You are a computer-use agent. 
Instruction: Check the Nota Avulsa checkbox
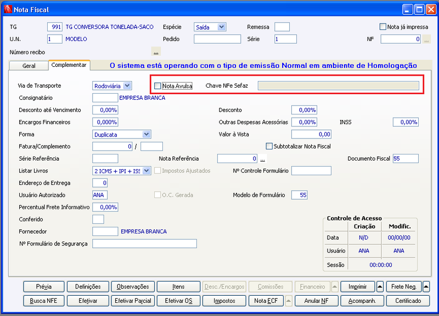(x=157, y=86)
